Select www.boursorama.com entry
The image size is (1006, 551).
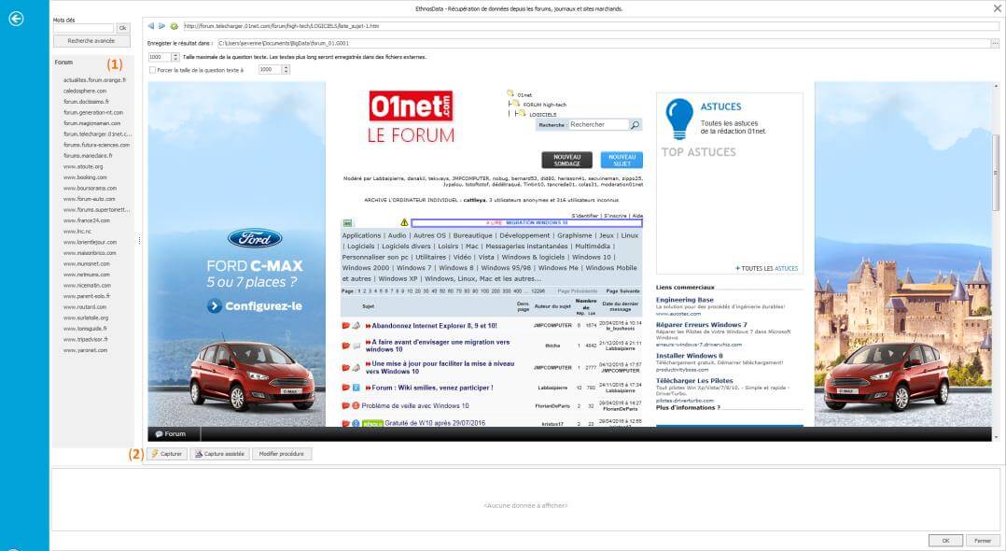click(90, 188)
